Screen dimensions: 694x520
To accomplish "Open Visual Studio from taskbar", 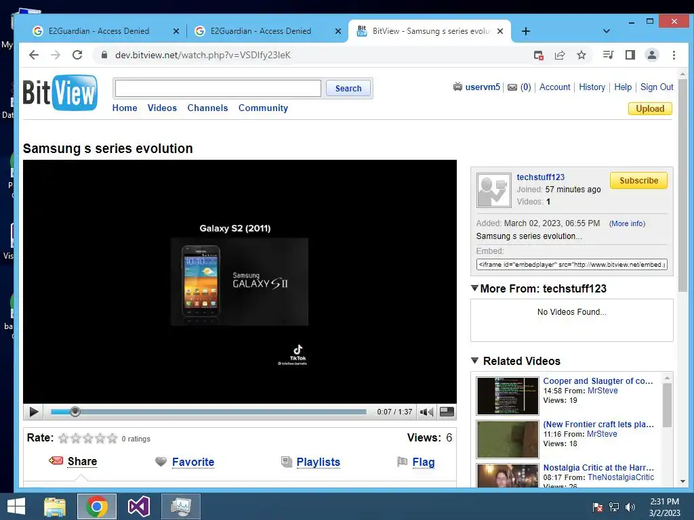I will point(138,506).
